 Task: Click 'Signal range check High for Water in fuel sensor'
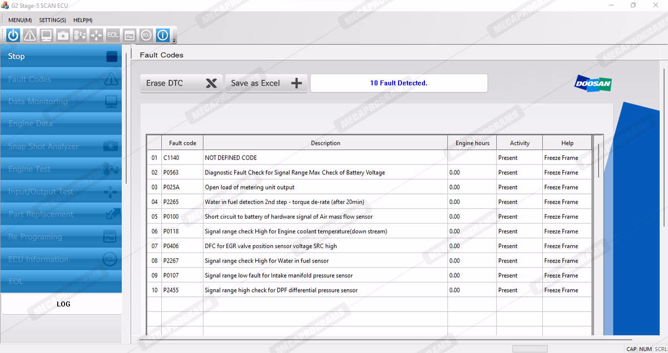point(267,260)
